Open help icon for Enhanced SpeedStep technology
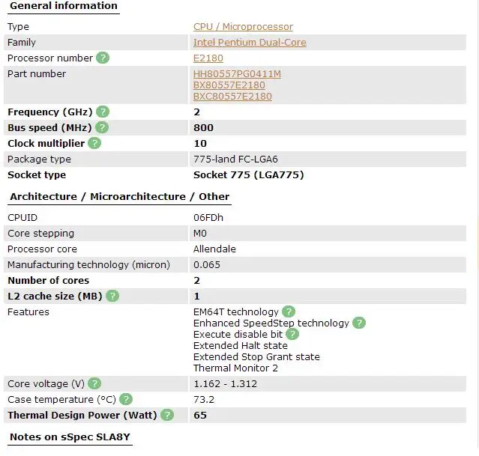This screenshot has width=479, height=456. (x=359, y=323)
